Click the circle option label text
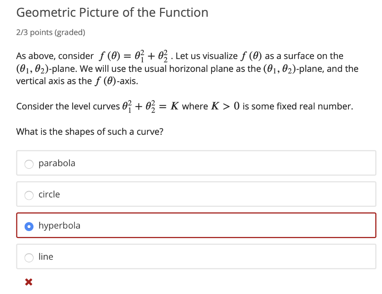 click(x=49, y=194)
